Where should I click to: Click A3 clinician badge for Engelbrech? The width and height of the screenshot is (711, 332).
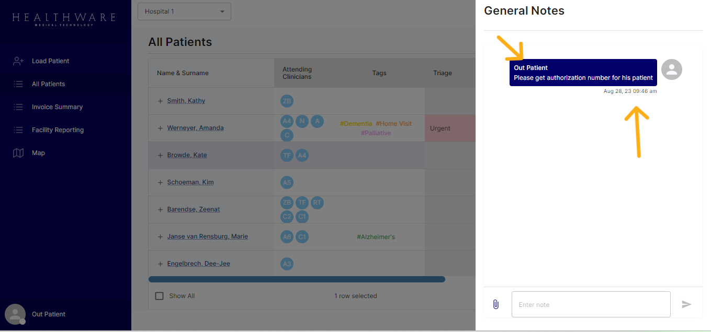point(287,264)
